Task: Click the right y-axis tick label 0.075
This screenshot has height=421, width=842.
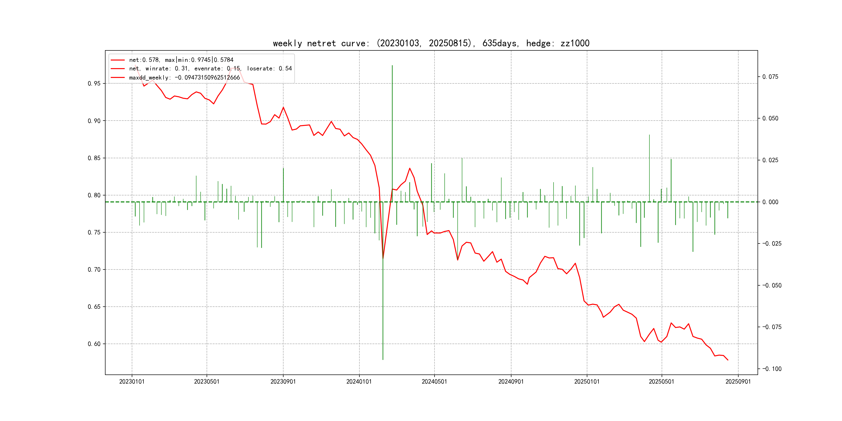Action: point(771,77)
